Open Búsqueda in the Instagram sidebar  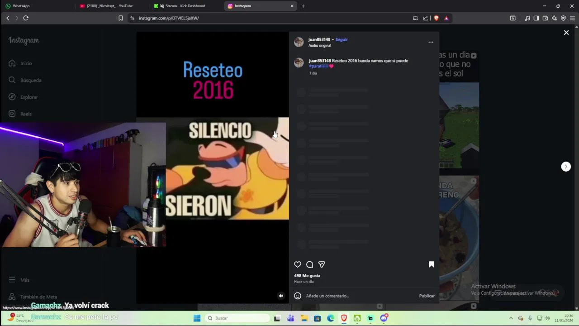(25, 80)
